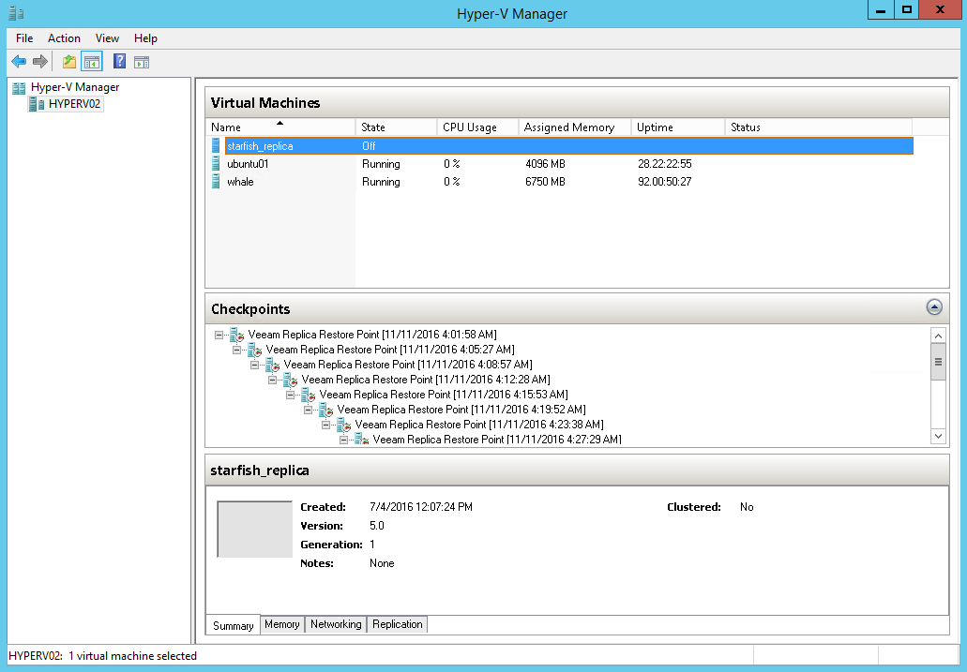Click the HYPERV02 server icon in tree

pyautogui.click(x=37, y=104)
